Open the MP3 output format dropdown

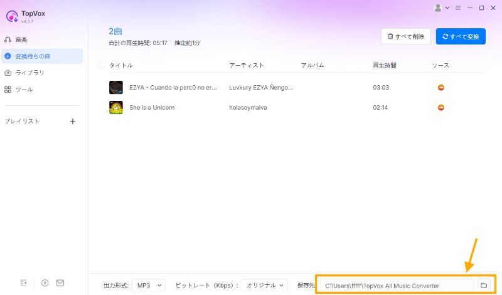pyautogui.click(x=149, y=286)
